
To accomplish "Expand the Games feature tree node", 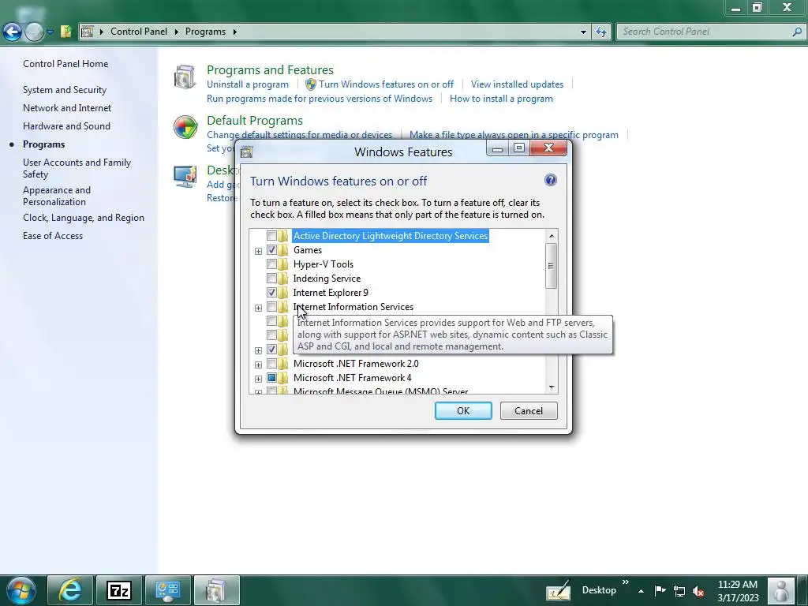I will click(x=258, y=251).
